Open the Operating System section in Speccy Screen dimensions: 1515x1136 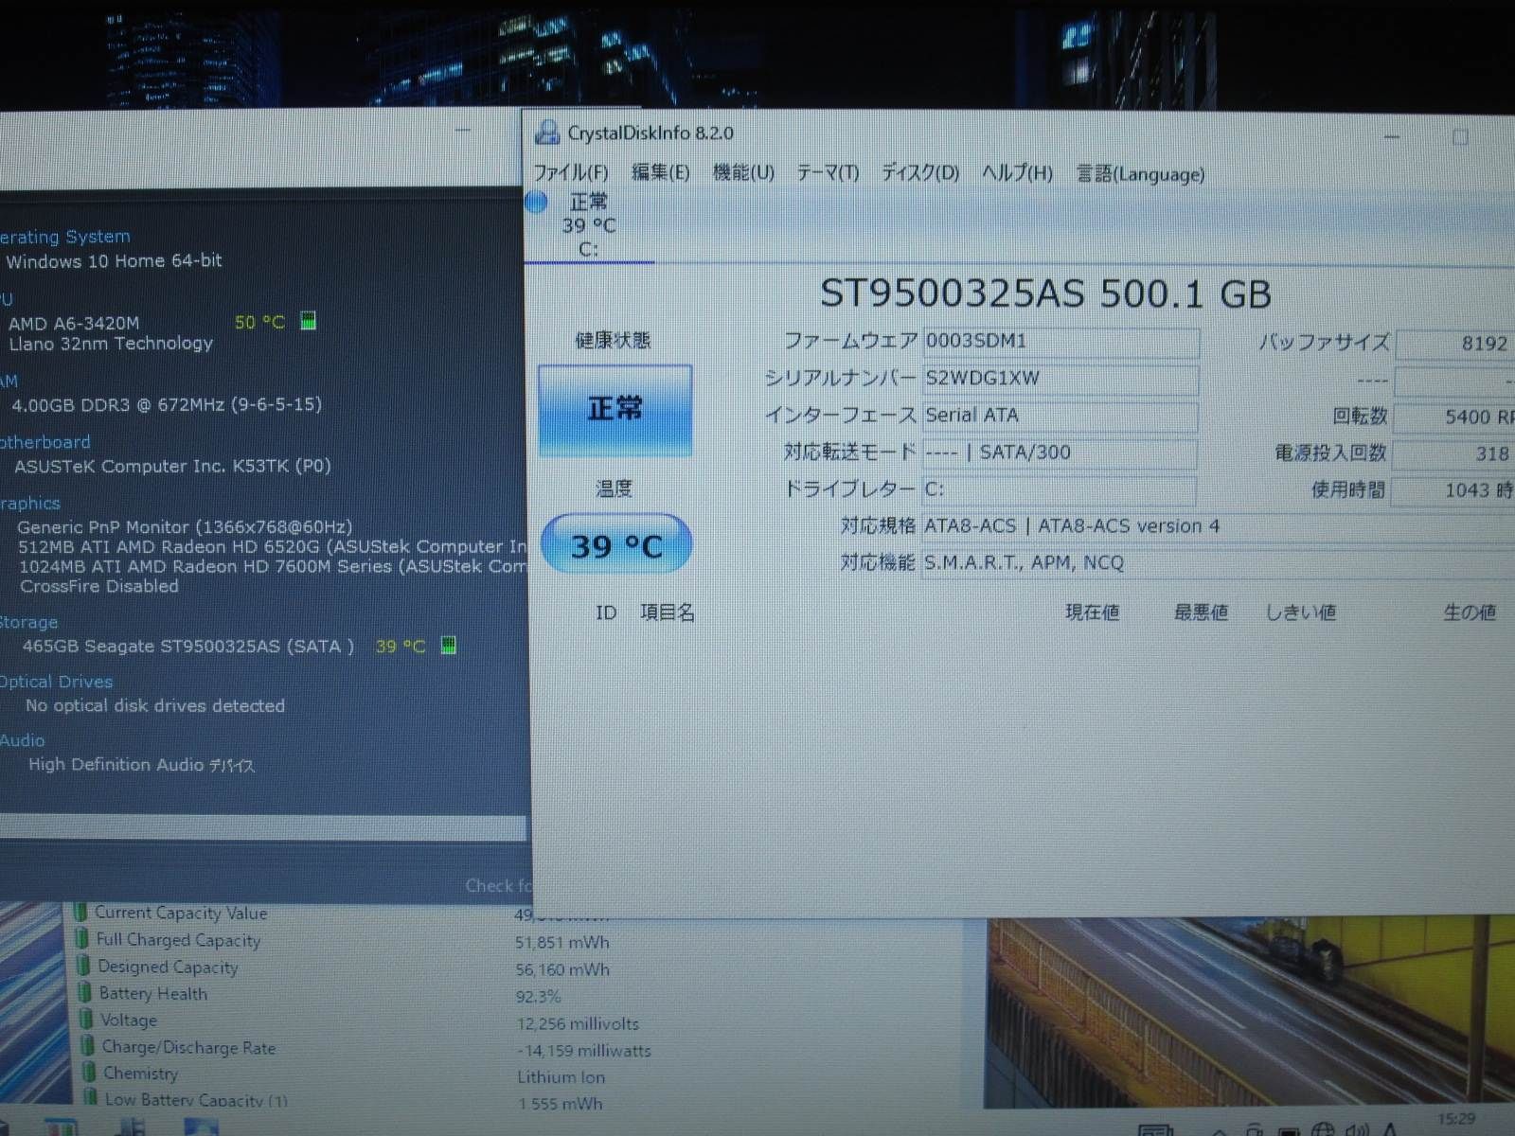click(64, 237)
